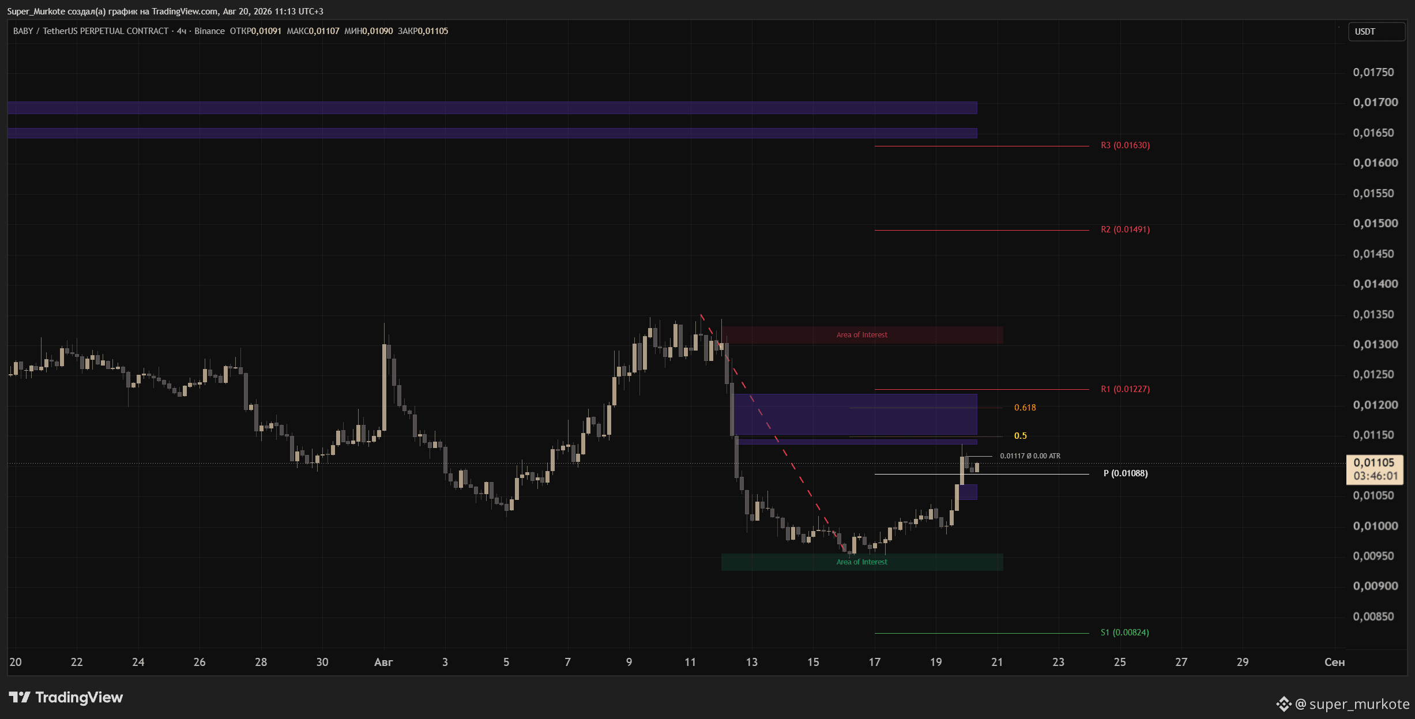Click the 17 date label on time axis
Viewport: 1415px width, 719px height.
[x=875, y=662]
